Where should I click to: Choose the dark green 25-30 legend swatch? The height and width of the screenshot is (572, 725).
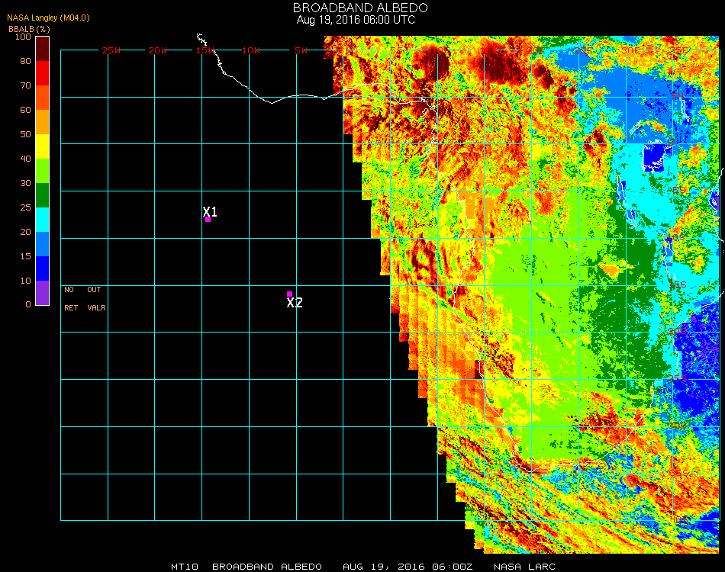click(42, 194)
